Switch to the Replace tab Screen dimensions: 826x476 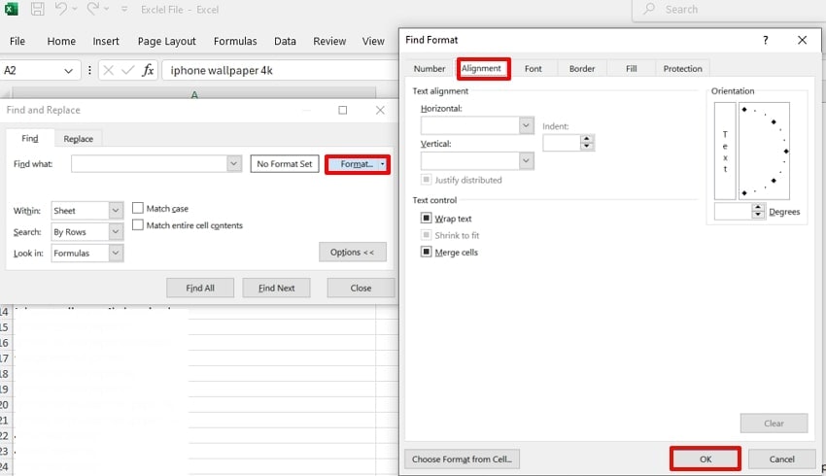click(78, 139)
